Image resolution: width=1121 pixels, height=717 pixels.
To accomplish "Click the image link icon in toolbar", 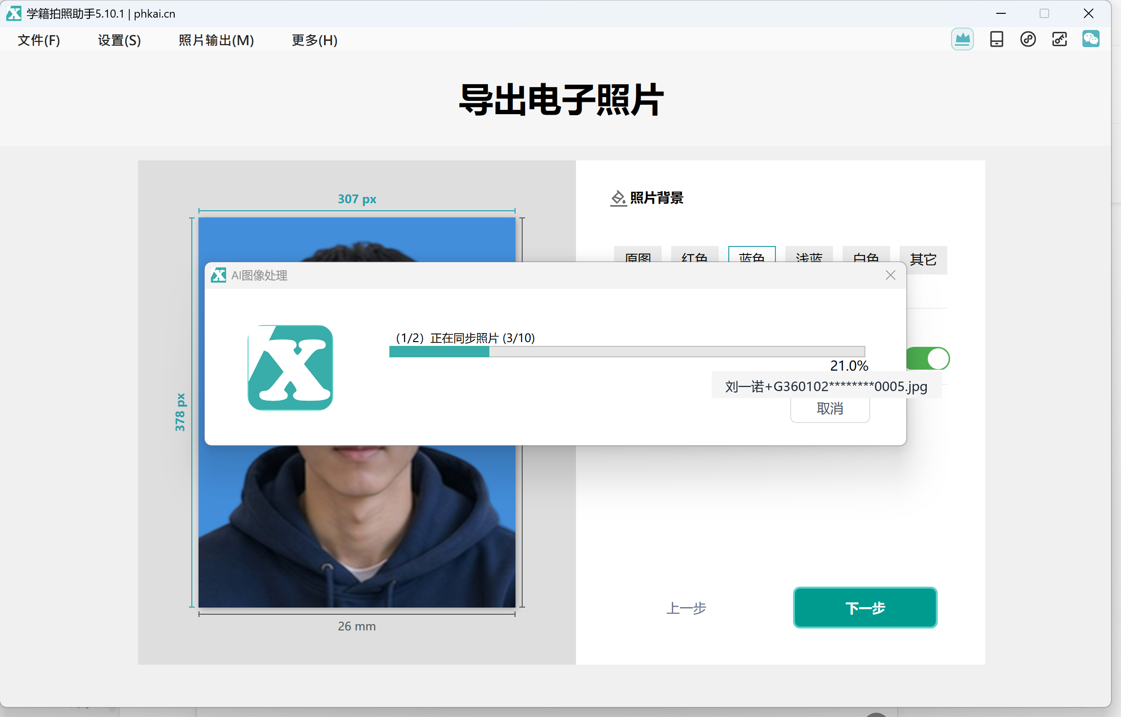I will [1059, 39].
